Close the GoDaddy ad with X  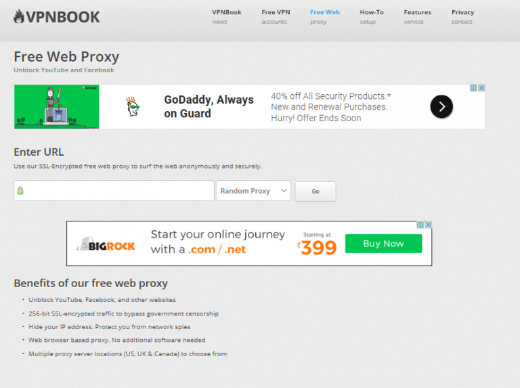[482, 88]
